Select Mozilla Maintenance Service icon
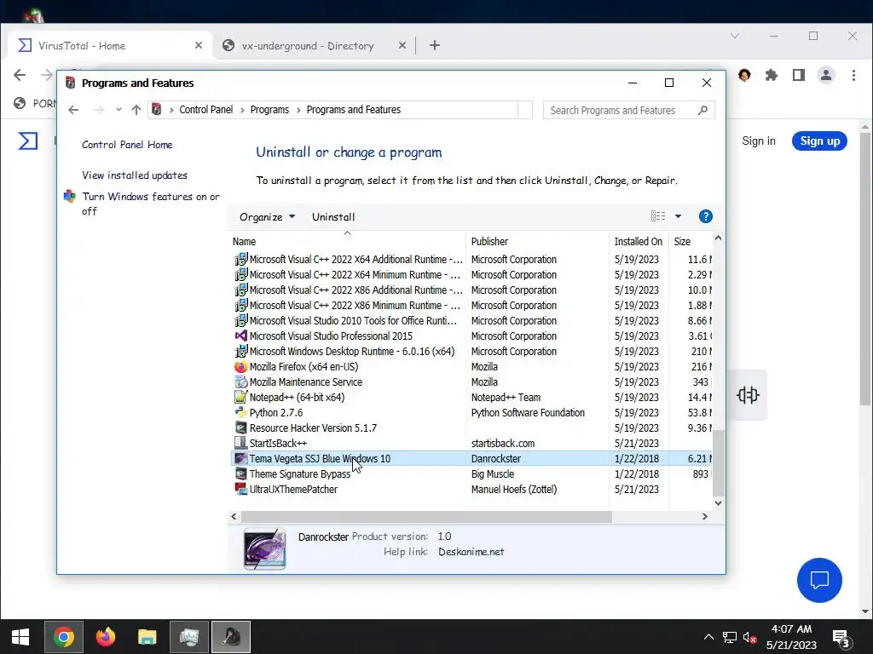This screenshot has width=873, height=654. [240, 382]
